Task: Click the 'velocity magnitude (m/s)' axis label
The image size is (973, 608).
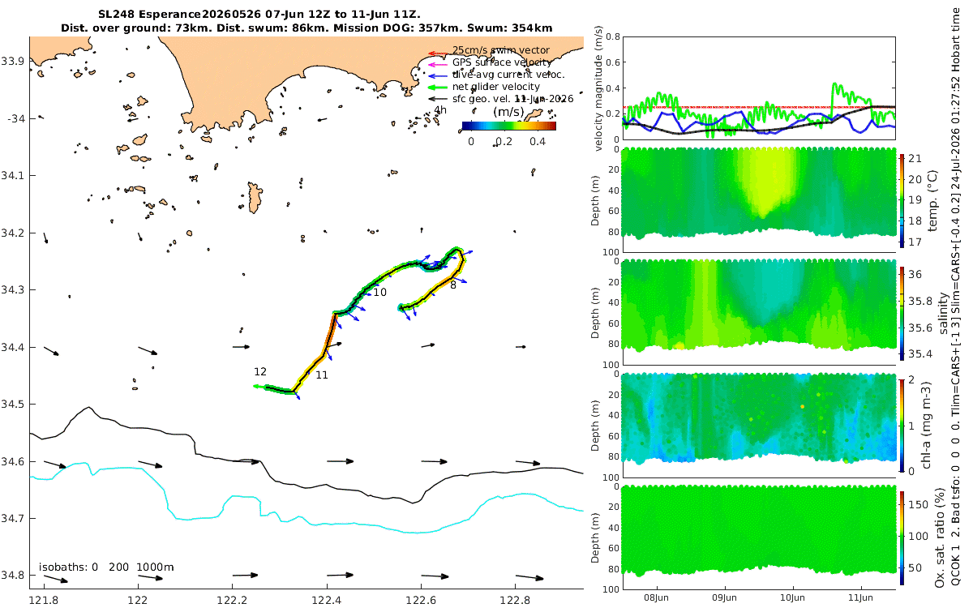Action: tap(598, 88)
